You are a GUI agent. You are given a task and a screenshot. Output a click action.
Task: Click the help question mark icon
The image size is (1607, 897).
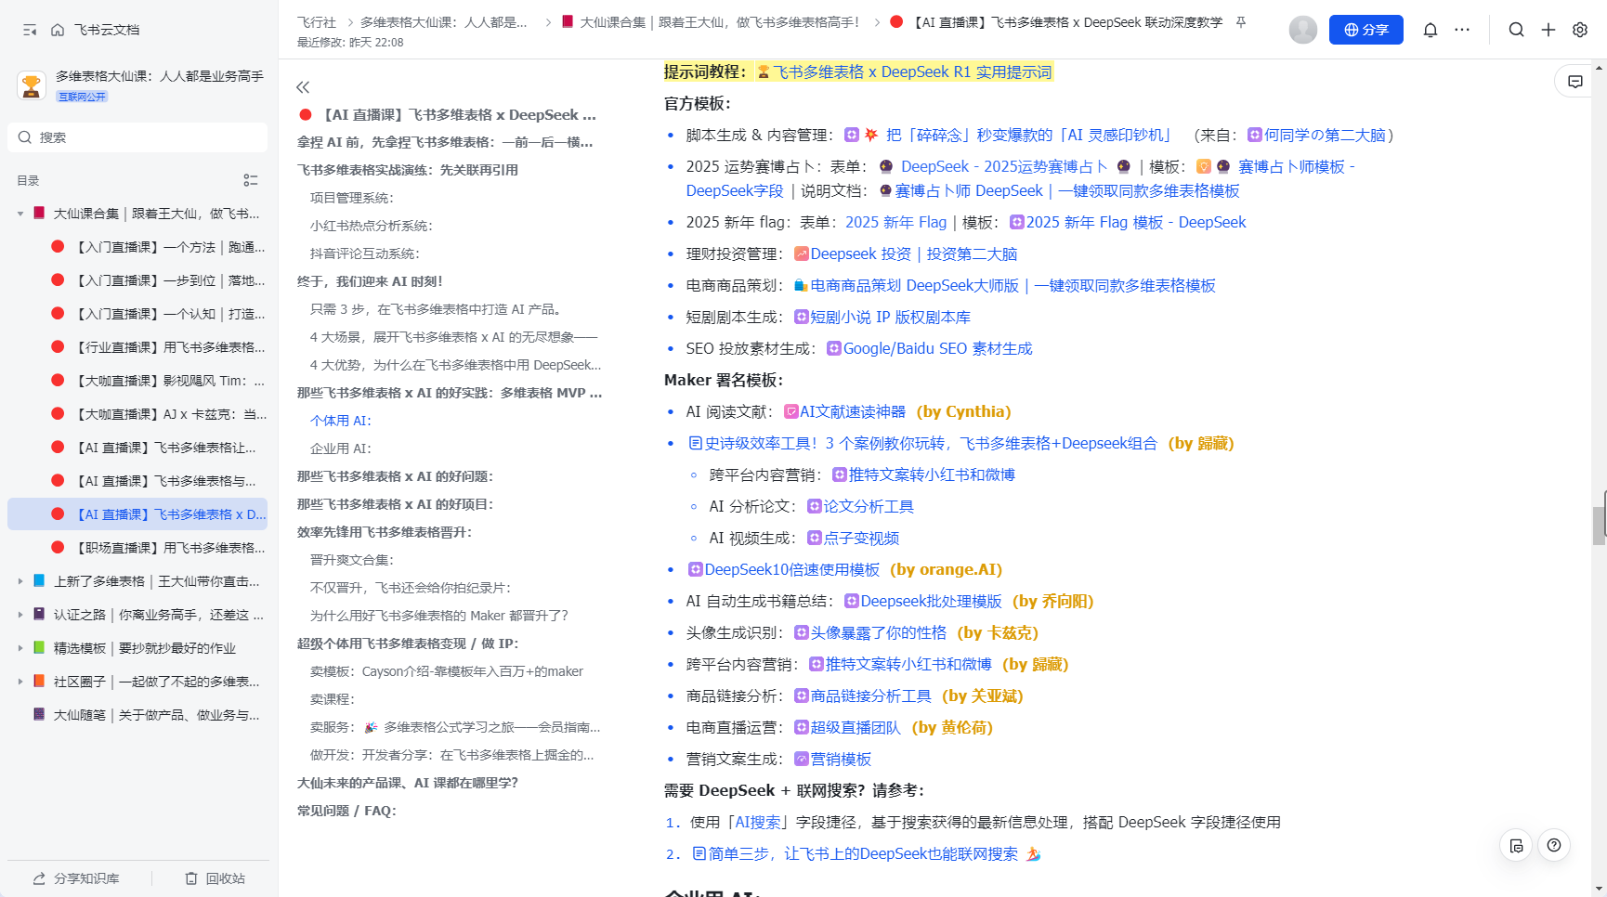[x=1554, y=845]
